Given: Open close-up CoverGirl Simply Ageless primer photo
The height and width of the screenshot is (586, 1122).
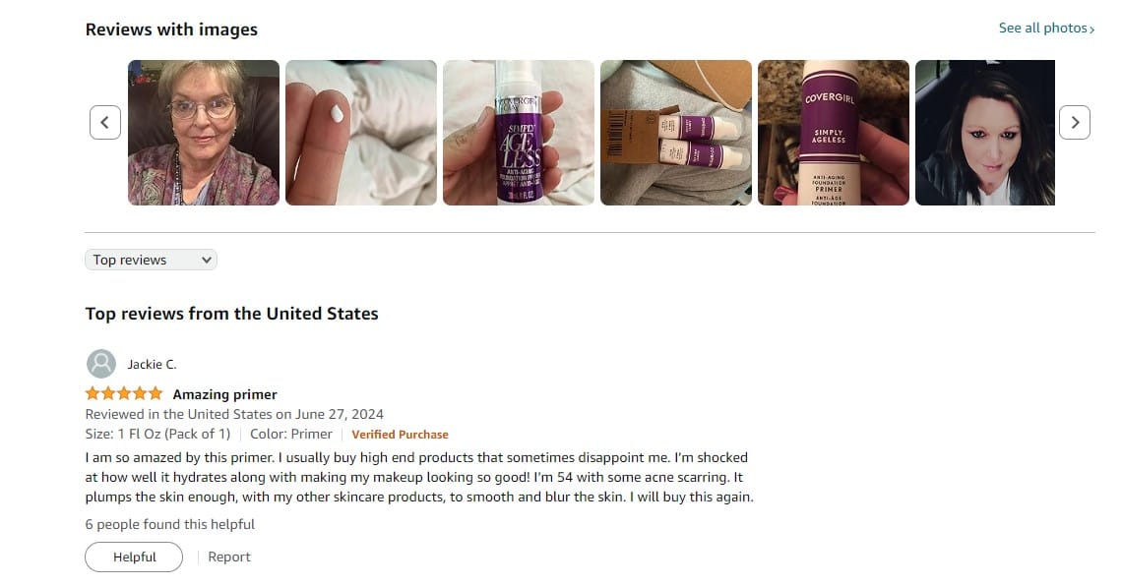Looking at the screenshot, I should (834, 133).
